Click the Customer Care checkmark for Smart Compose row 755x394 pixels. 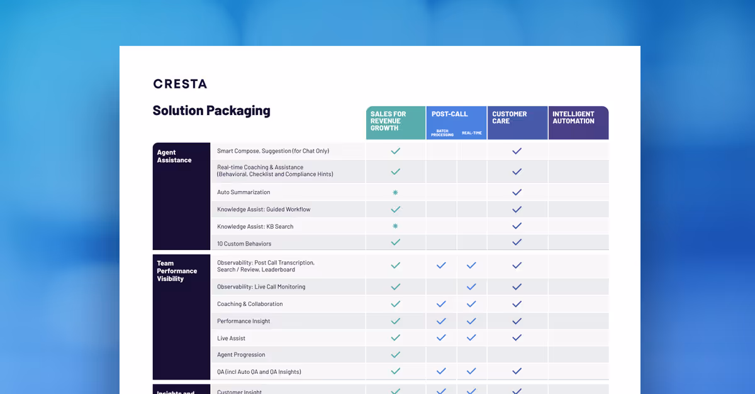517,151
